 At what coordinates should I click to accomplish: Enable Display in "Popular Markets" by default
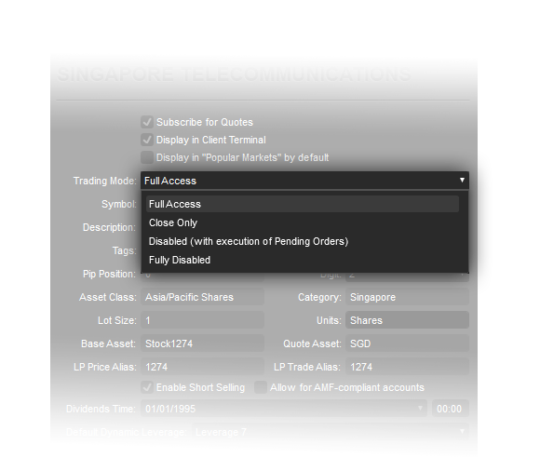[147, 157]
